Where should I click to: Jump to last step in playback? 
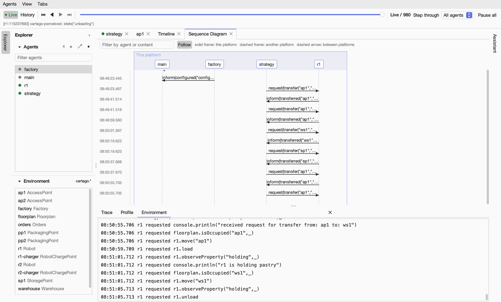pos(69,15)
